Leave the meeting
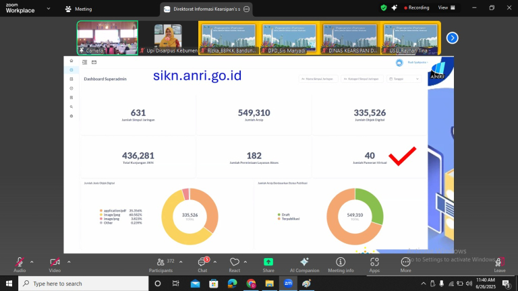The width and height of the screenshot is (518, 291). (x=500, y=265)
